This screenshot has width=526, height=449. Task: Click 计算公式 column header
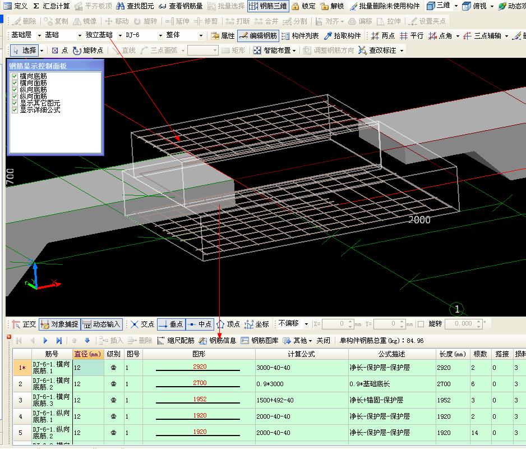(301, 354)
